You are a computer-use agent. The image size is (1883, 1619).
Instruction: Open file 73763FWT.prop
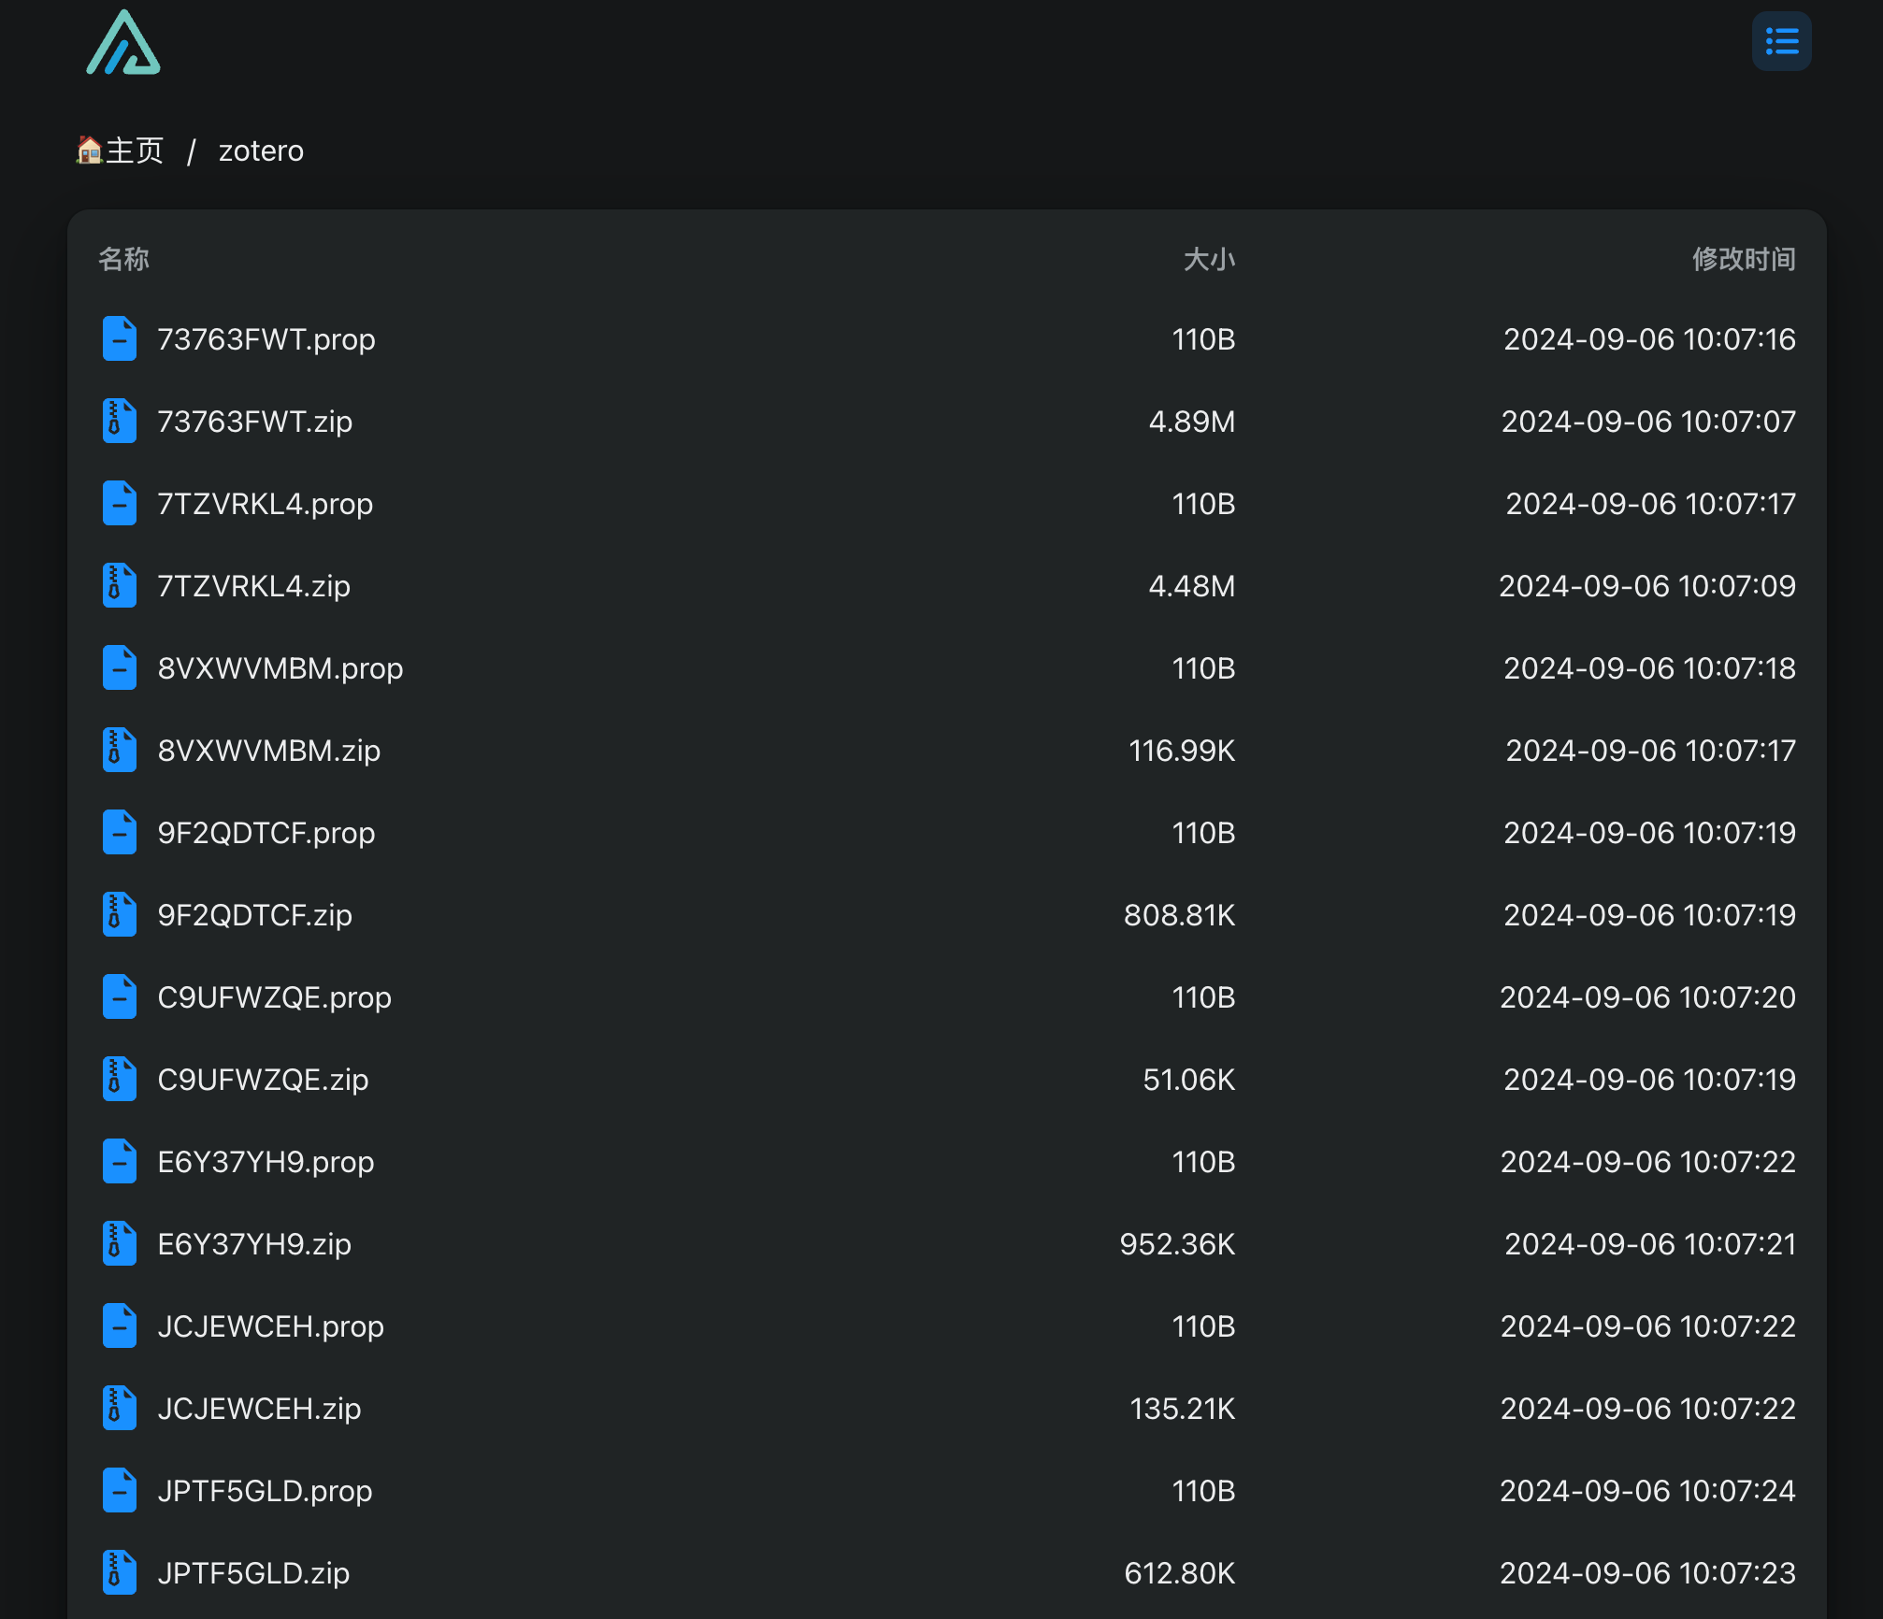click(x=266, y=339)
